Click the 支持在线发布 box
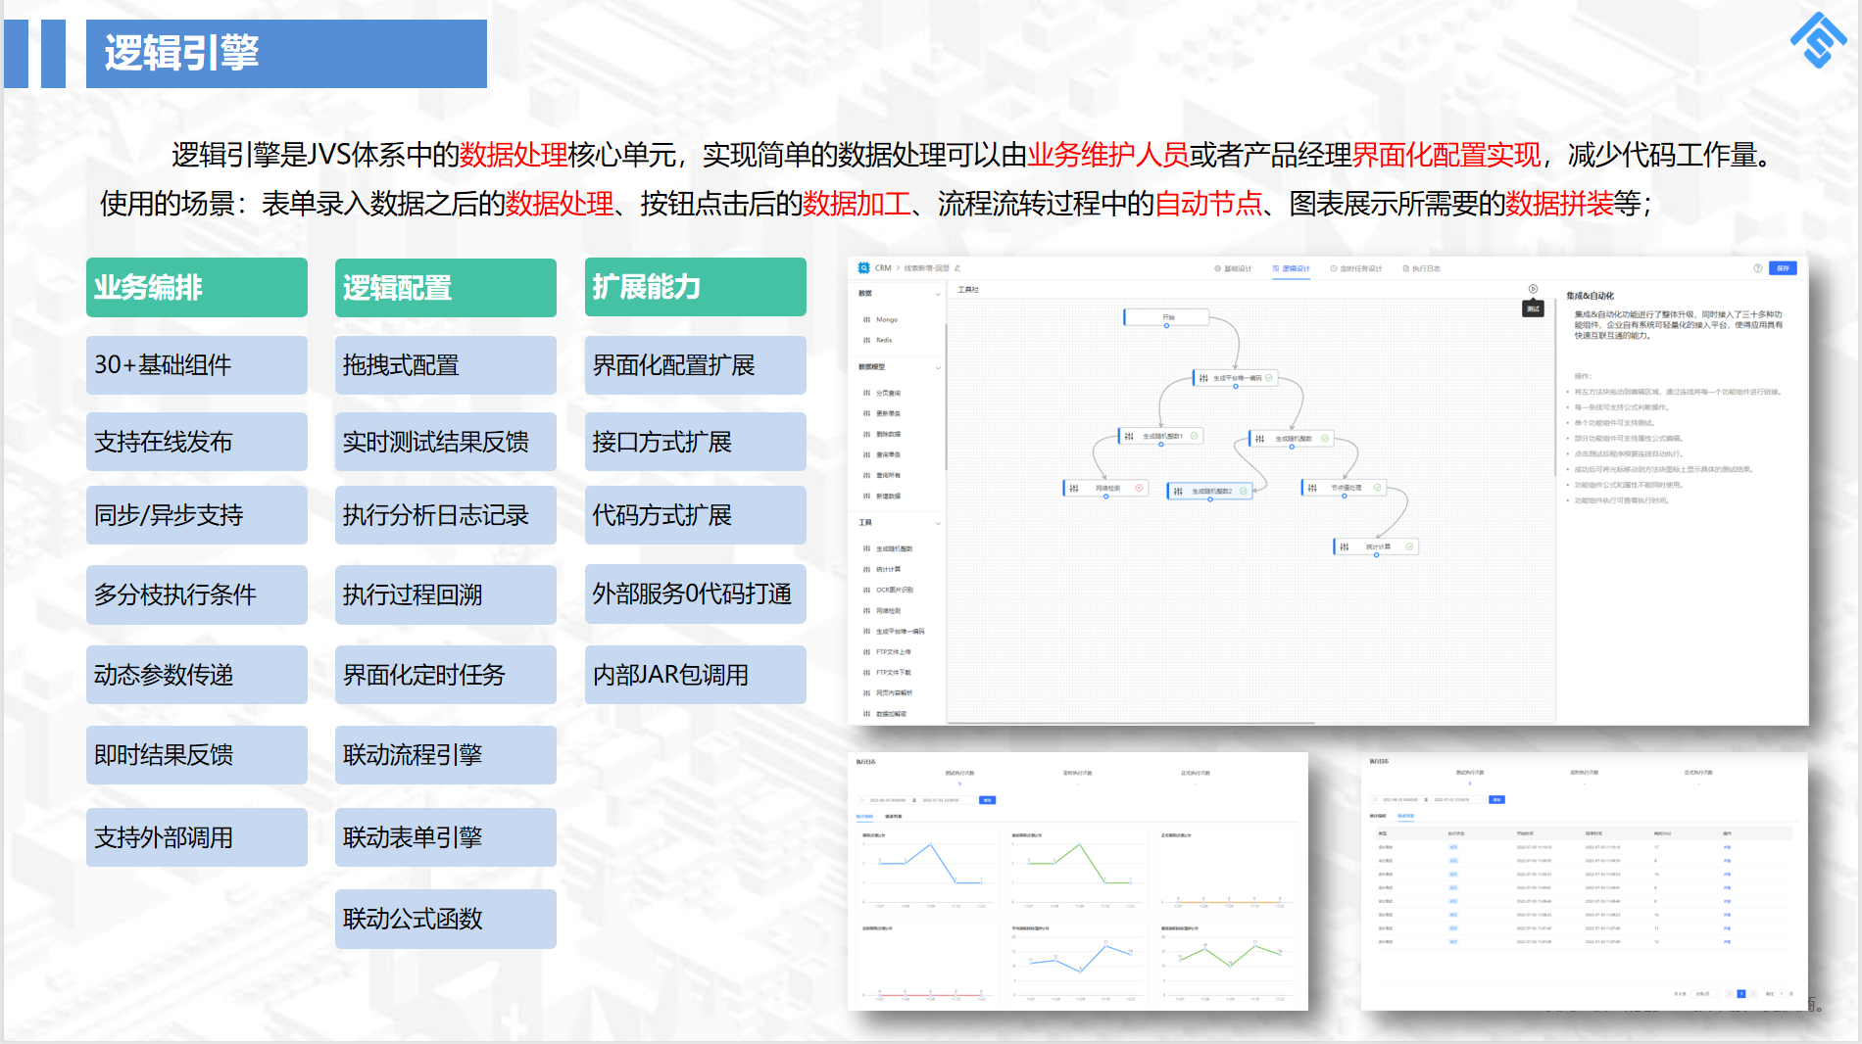 pos(197,442)
